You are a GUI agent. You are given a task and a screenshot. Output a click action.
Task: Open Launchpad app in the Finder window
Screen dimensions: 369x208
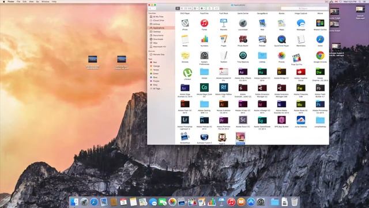coord(243,23)
